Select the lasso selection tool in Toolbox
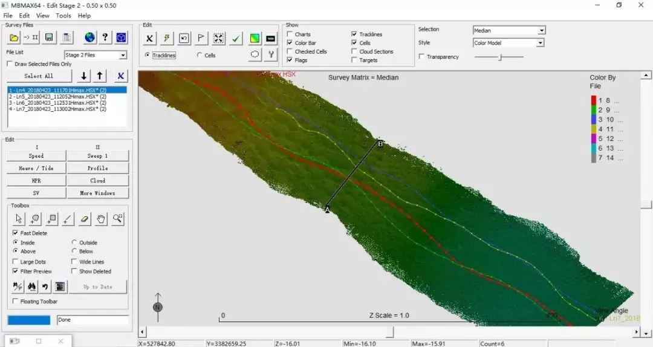The image size is (653, 347). (x=35, y=219)
